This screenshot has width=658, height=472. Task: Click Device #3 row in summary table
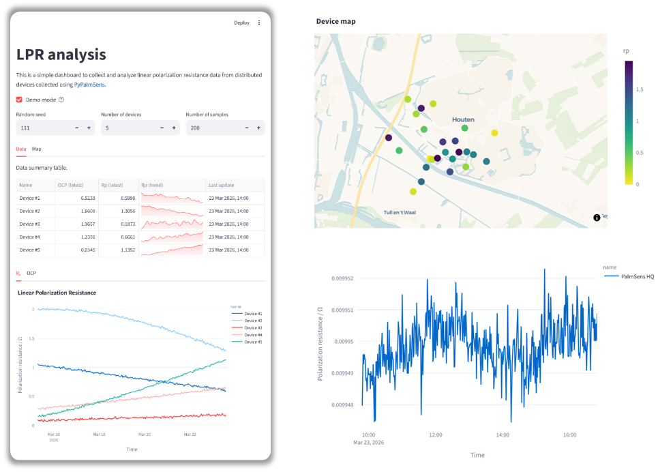pyautogui.click(x=30, y=224)
